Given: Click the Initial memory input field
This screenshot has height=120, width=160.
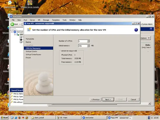Looking at the screenshot, I should pos(83,46).
